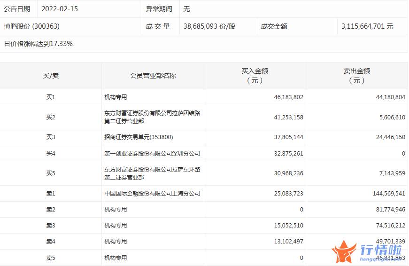Click the 买/卖 column header
409x266 pixels.
tap(51, 76)
